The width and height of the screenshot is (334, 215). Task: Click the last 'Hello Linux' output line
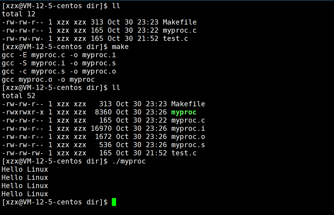tap(25, 194)
